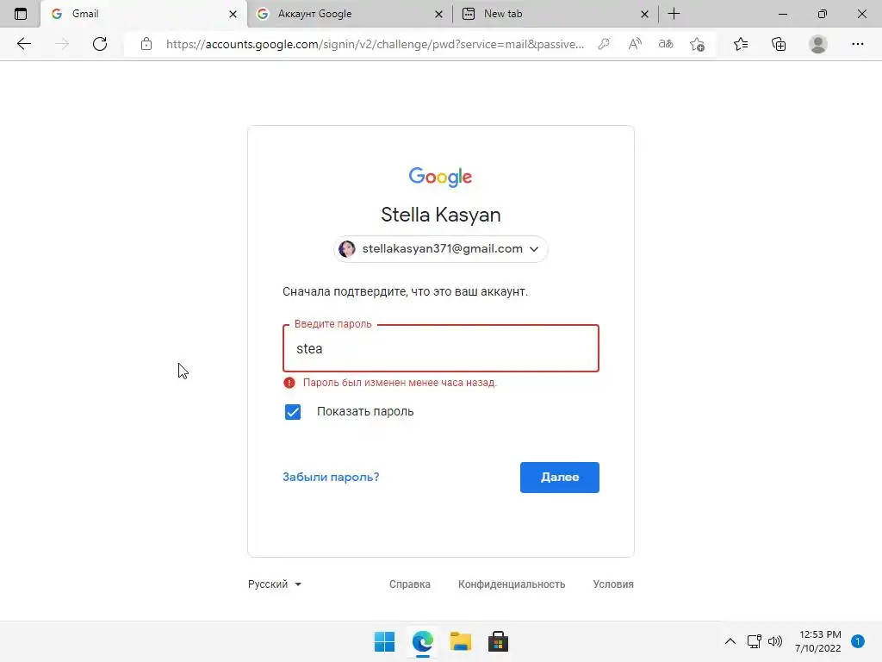Go back to the previous page
Image resolution: width=882 pixels, height=662 pixels.
pyautogui.click(x=23, y=44)
